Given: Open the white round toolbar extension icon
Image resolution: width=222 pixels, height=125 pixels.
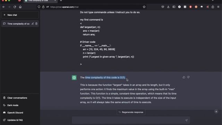Looking at the screenshot, I should [179, 7].
